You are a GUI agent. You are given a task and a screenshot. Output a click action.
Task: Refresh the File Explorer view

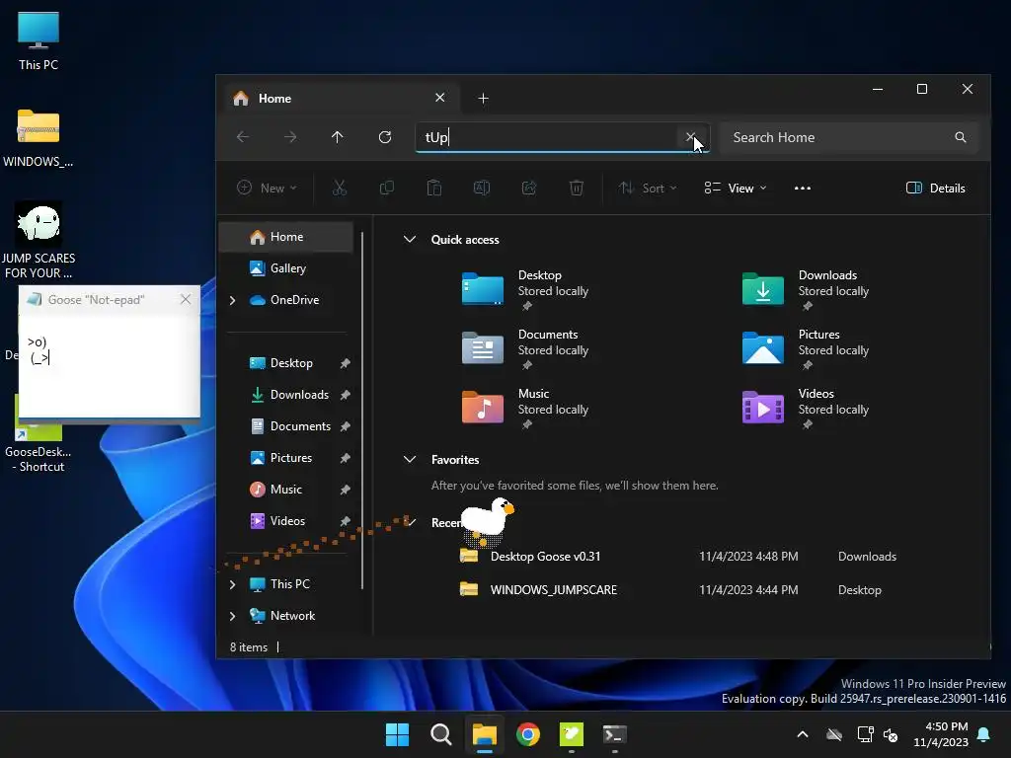(x=385, y=137)
